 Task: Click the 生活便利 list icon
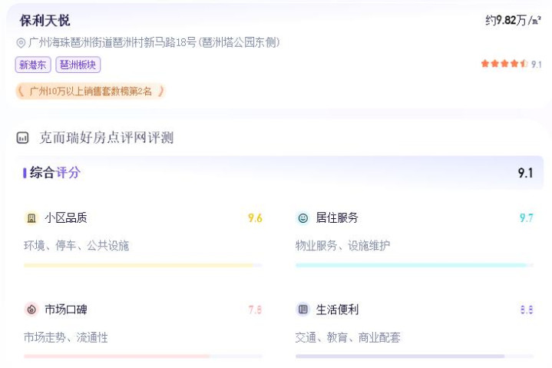[x=302, y=310]
